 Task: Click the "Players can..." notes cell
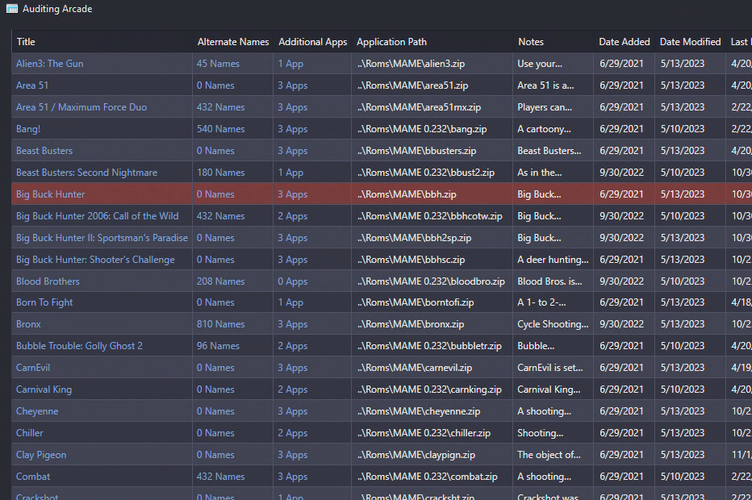click(545, 107)
